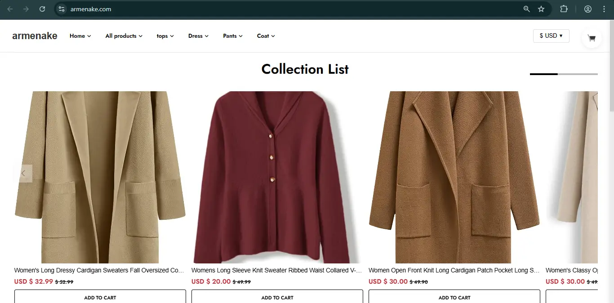Open Chrome three-dot menu
The width and height of the screenshot is (614, 303).
point(604,9)
